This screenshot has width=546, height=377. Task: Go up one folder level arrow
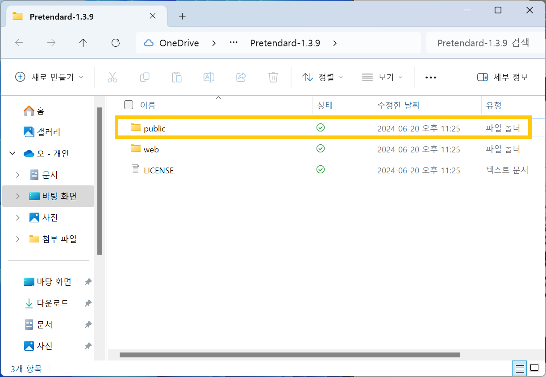click(83, 43)
